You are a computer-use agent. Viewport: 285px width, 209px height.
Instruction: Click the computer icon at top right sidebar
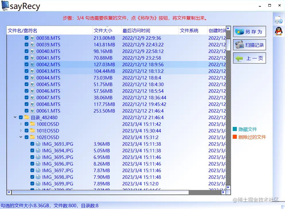[x=278, y=19]
